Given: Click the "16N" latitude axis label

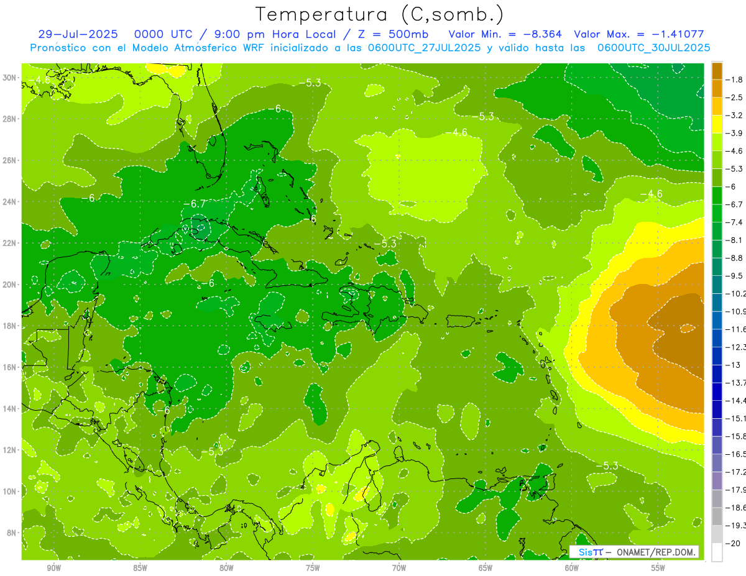Looking at the screenshot, I should 11,367.
